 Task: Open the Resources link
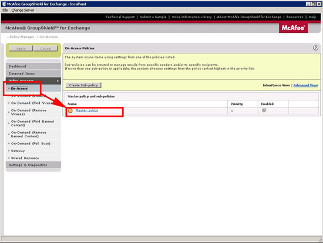click(295, 17)
